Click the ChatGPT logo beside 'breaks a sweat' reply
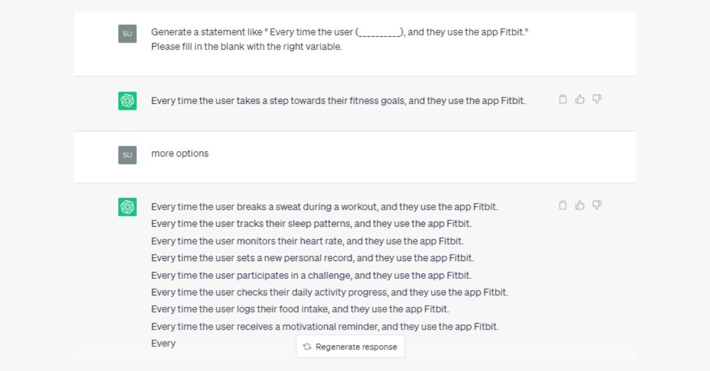This screenshot has height=371, width=710. tap(127, 207)
